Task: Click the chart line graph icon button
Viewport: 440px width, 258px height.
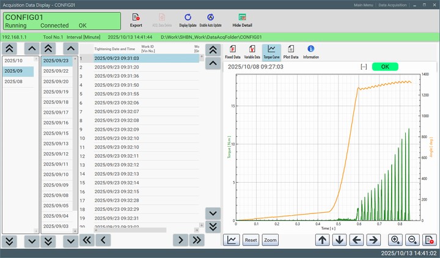Action: [x=232, y=240]
